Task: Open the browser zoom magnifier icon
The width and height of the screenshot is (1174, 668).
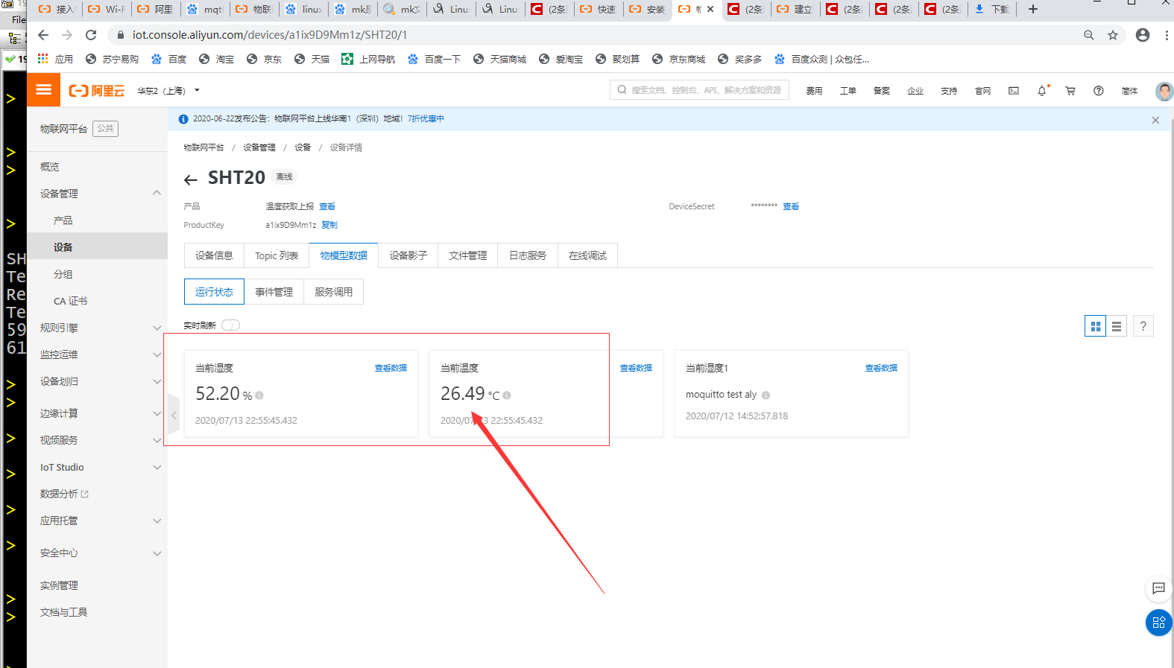Action: click(x=1089, y=35)
